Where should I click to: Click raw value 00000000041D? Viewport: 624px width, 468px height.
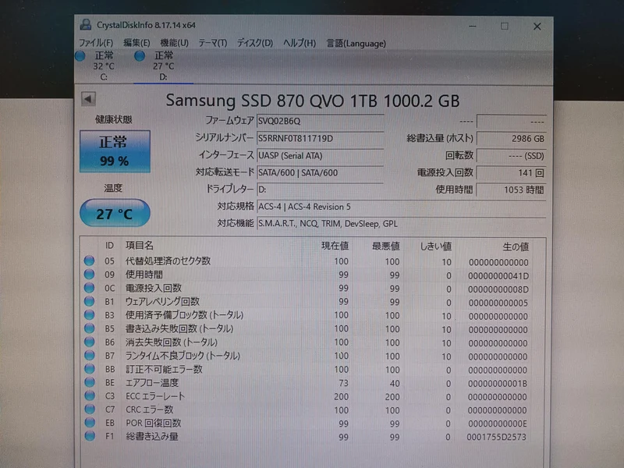[x=498, y=276]
